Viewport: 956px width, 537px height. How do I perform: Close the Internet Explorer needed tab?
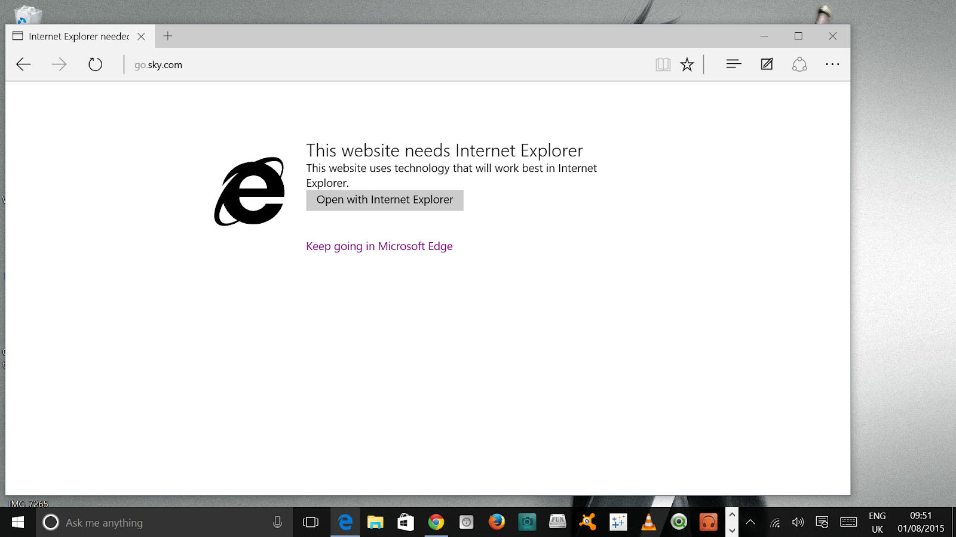point(141,36)
